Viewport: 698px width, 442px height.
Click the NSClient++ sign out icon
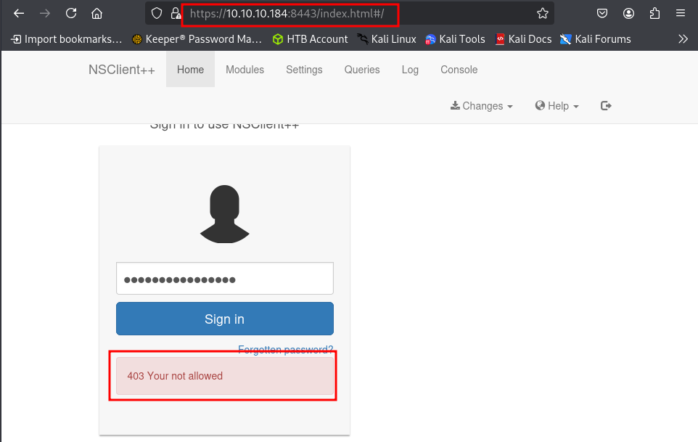(x=607, y=106)
